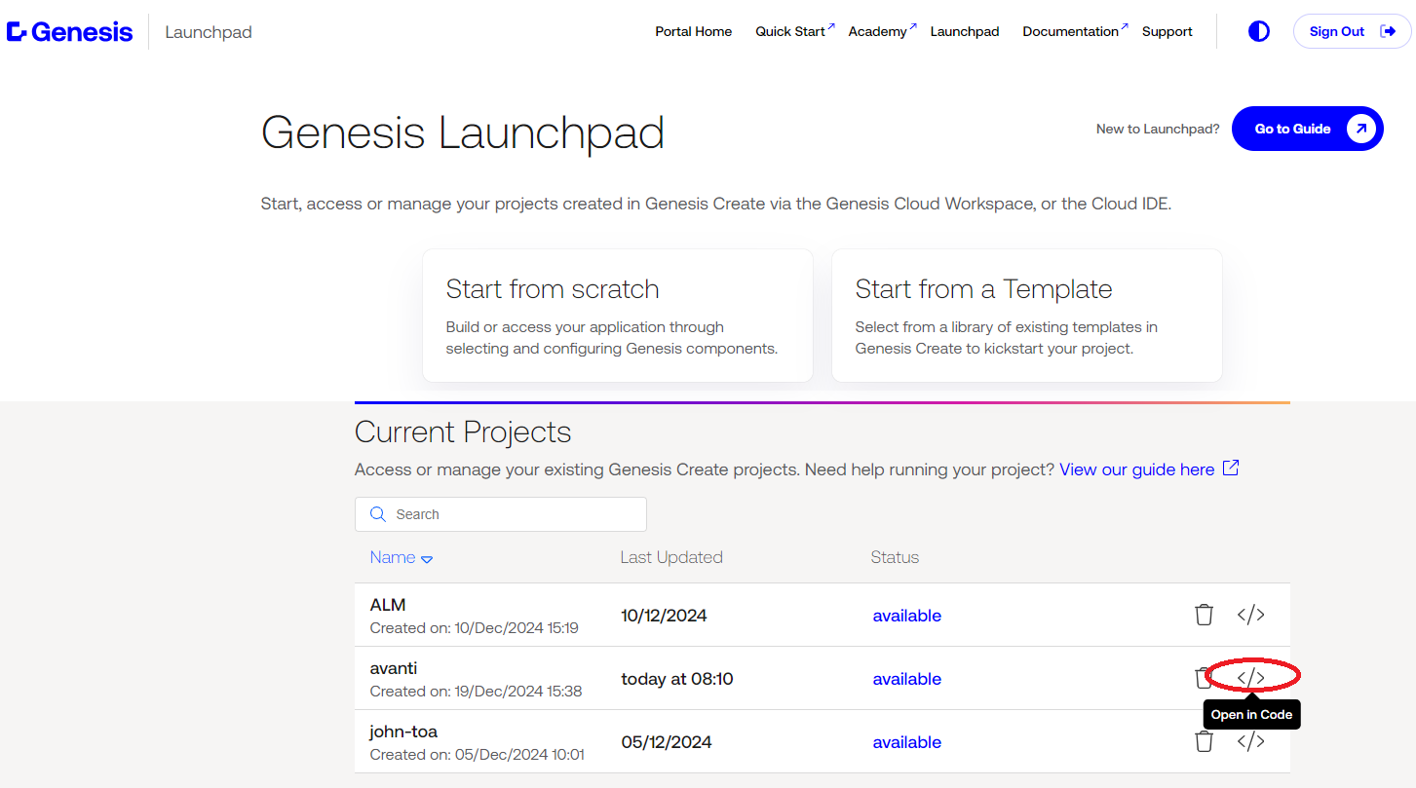Open ALM project in Code

(x=1251, y=615)
